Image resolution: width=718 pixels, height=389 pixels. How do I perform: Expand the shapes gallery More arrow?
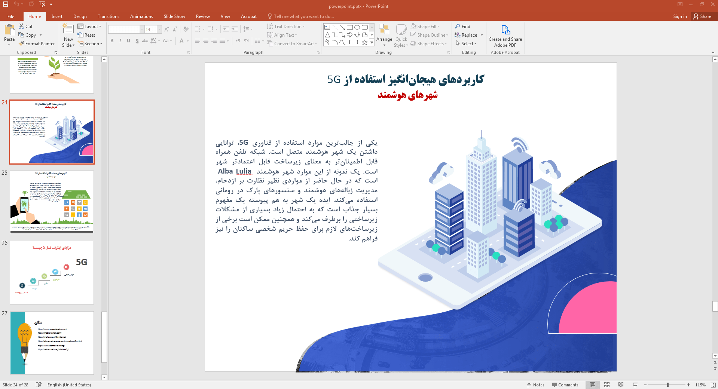[372, 43]
